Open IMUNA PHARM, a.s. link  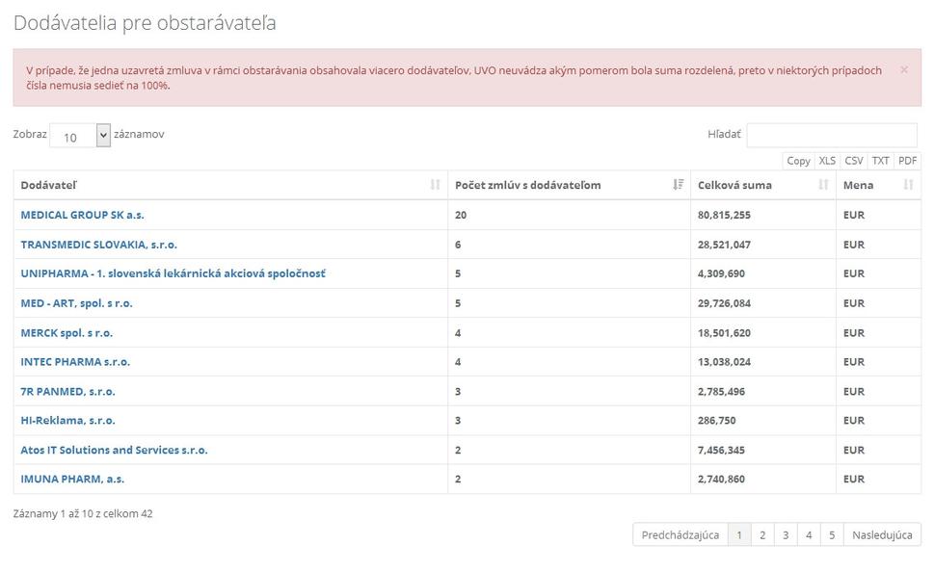click(72, 479)
